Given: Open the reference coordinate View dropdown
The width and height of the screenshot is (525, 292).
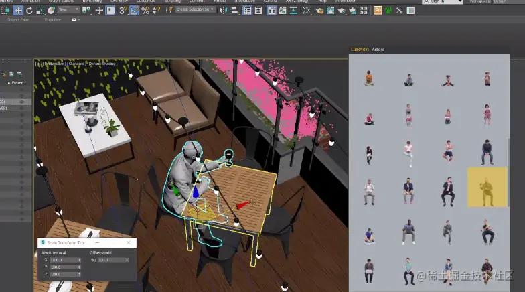Looking at the screenshot, I should [68, 9].
